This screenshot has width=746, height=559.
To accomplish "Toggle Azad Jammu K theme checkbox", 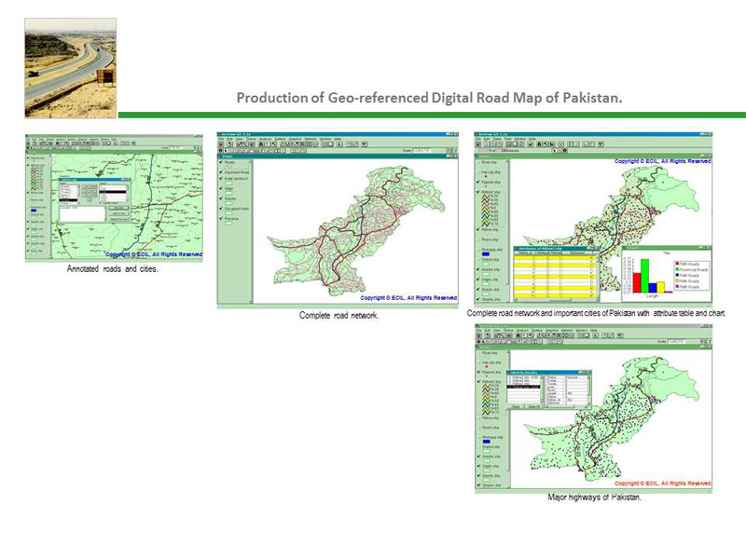I will click(221, 178).
